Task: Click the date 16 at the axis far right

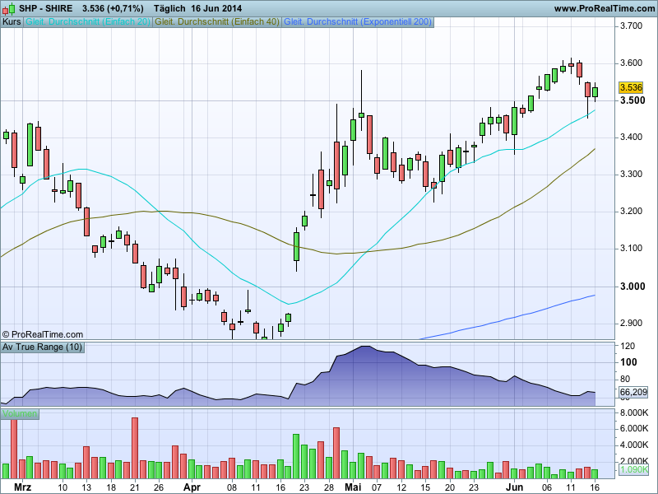Action: coord(594,487)
